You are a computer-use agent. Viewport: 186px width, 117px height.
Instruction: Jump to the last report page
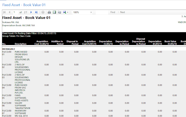pos(36,12)
